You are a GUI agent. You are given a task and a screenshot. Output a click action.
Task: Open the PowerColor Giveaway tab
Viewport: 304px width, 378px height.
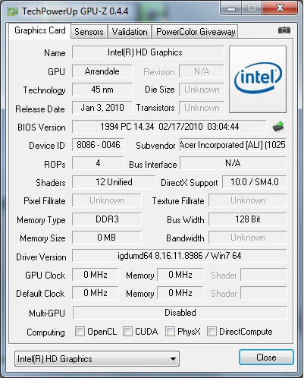pyautogui.click(x=196, y=32)
